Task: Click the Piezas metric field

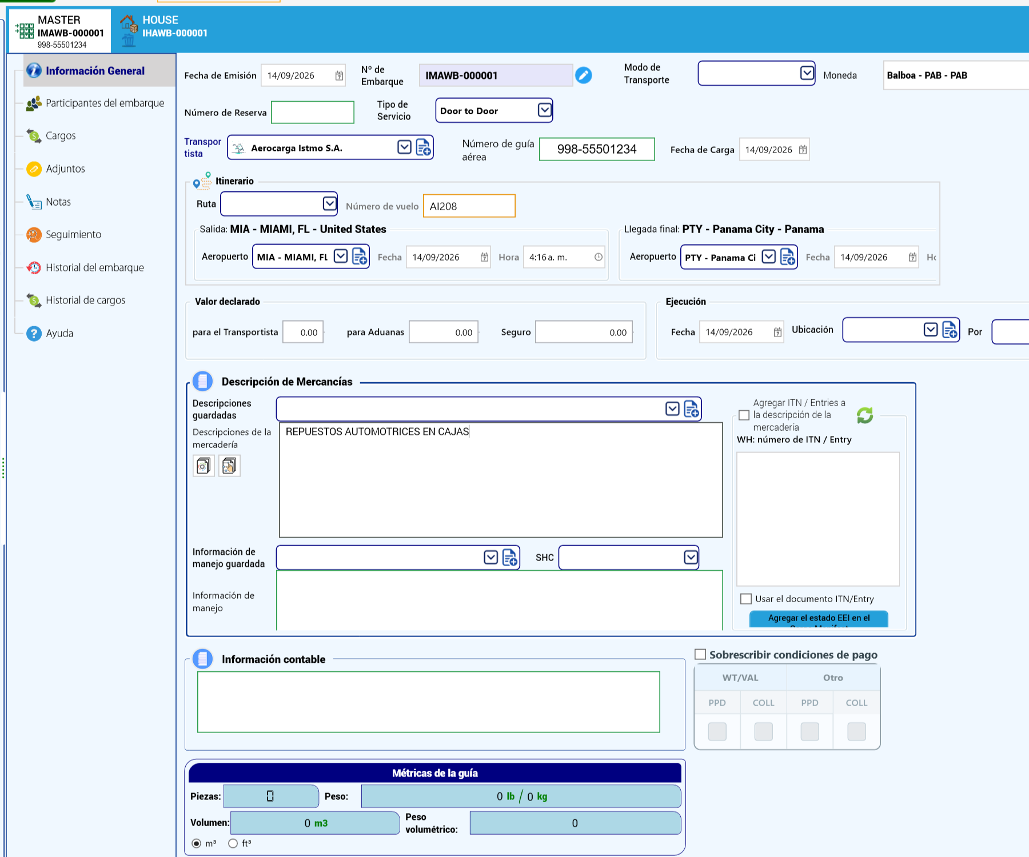Action: click(x=271, y=796)
